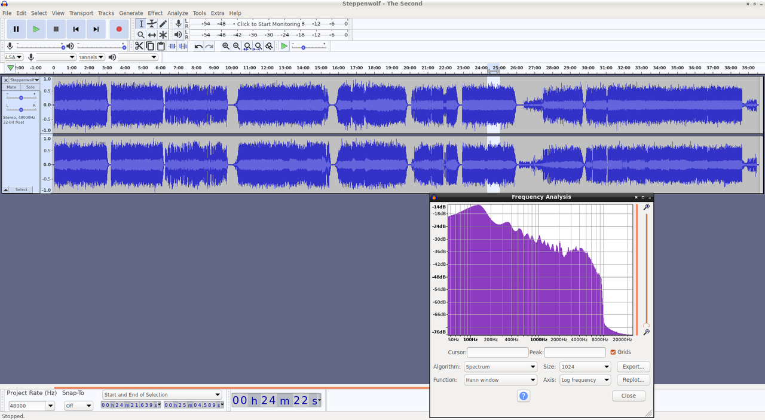Open the Generate menu
Screen dimensions: 765x420
[x=131, y=13]
